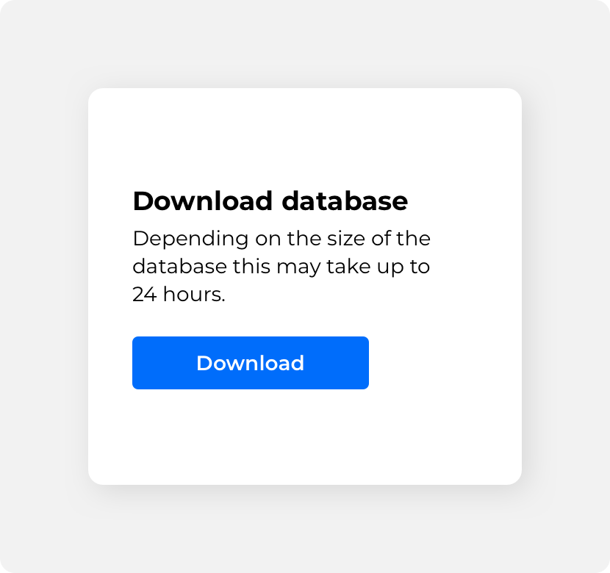The width and height of the screenshot is (610, 573).
Task: Click the white Download label inside the button
Action: 250,363
